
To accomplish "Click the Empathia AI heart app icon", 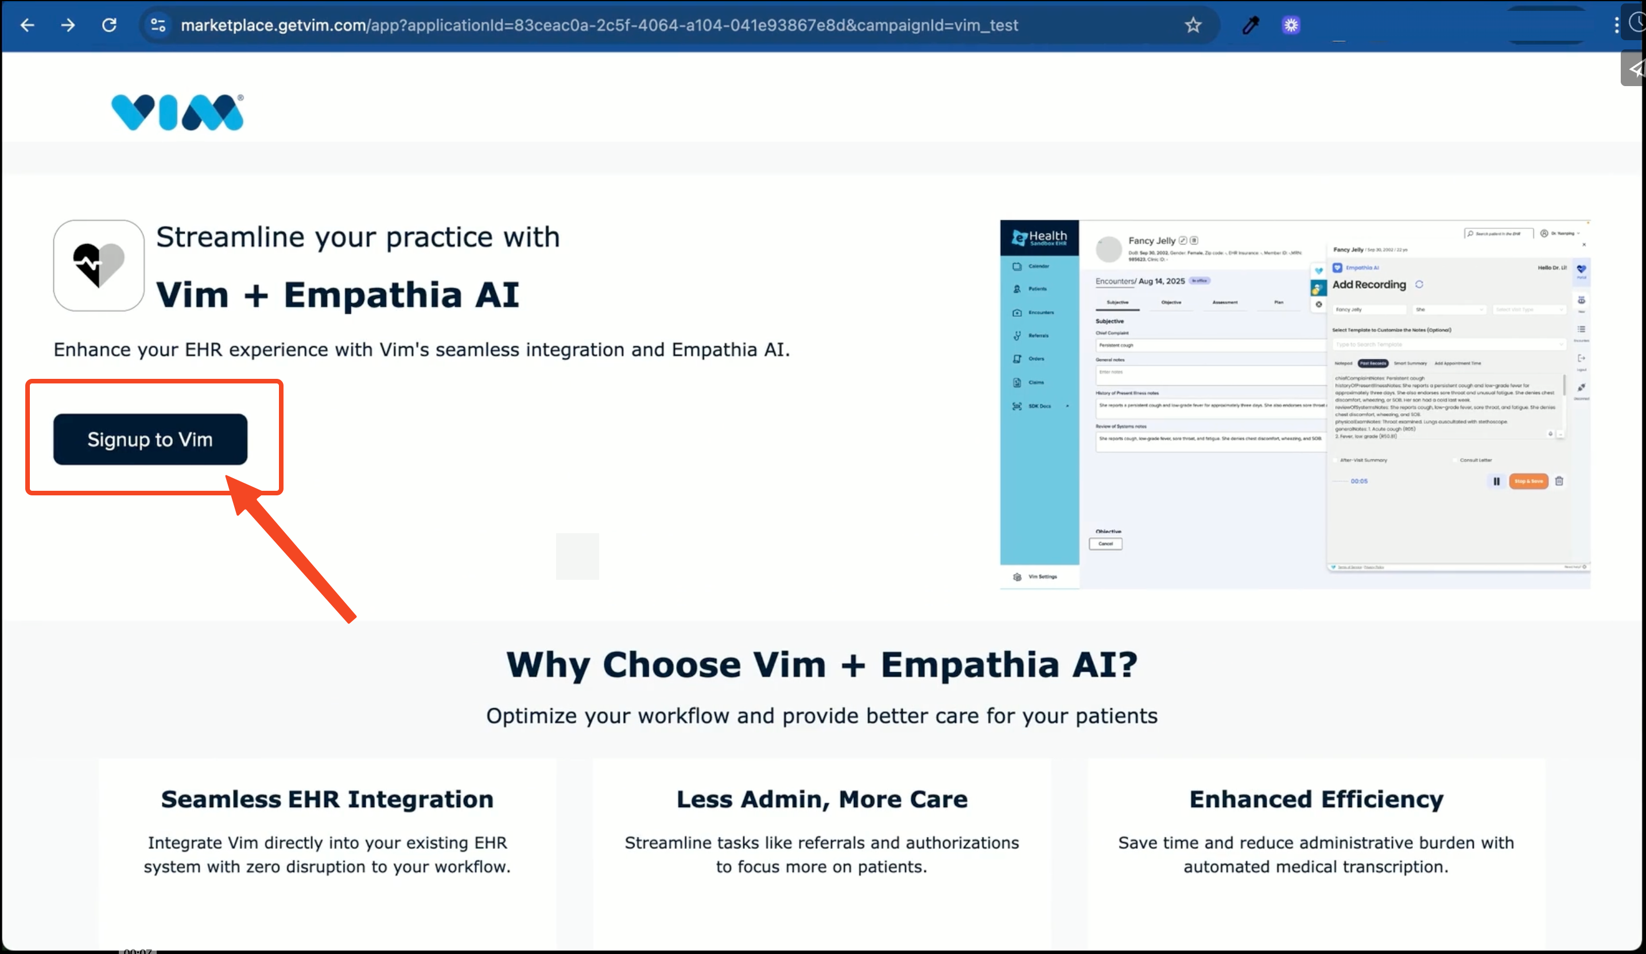I will (99, 265).
